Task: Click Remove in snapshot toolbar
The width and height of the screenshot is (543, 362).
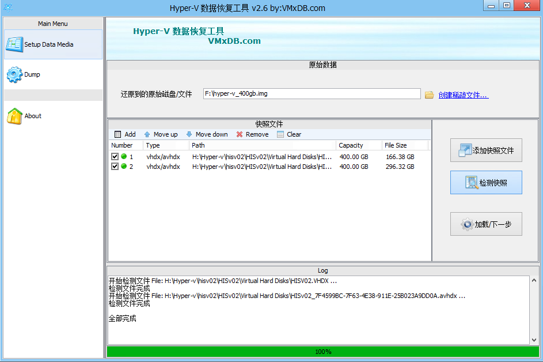Action: (x=252, y=134)
